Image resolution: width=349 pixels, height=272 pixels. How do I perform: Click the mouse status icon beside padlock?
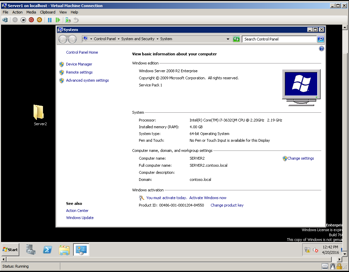click(333, 266)
